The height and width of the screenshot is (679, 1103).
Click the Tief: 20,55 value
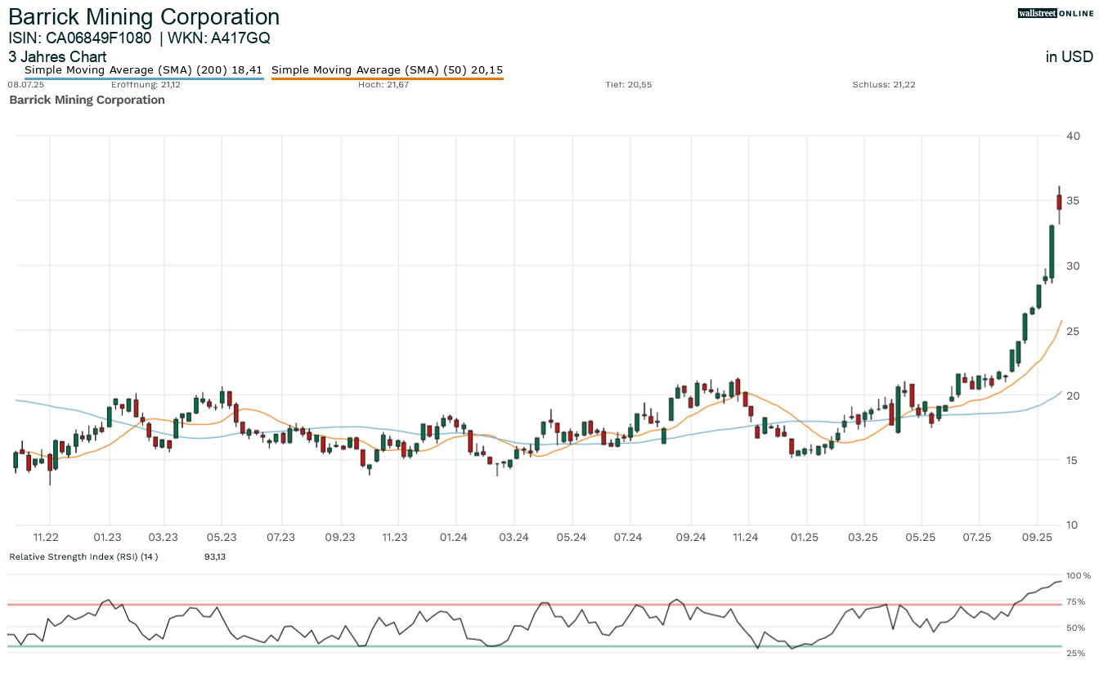coord(628,85)
